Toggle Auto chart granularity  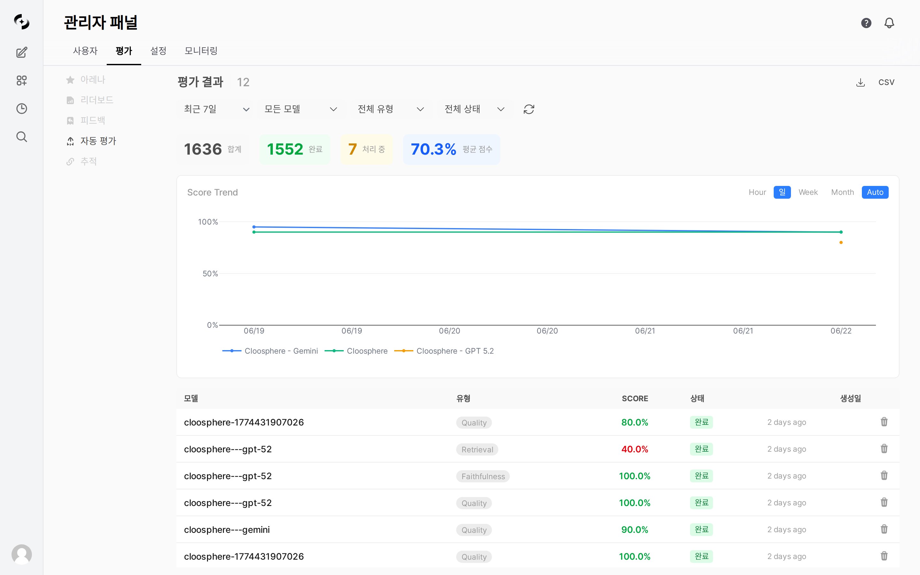pyautogui.click(x=875, y=192)
